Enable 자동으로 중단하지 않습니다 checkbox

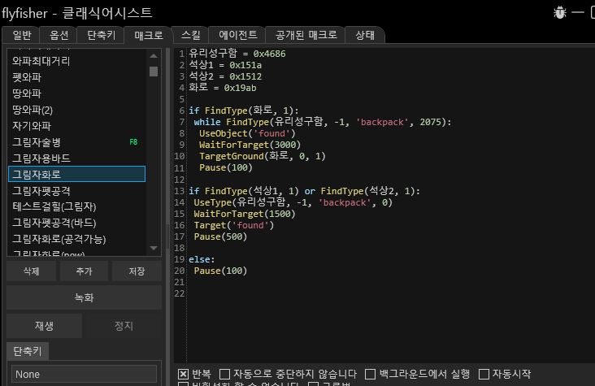[x=224, y=375]
